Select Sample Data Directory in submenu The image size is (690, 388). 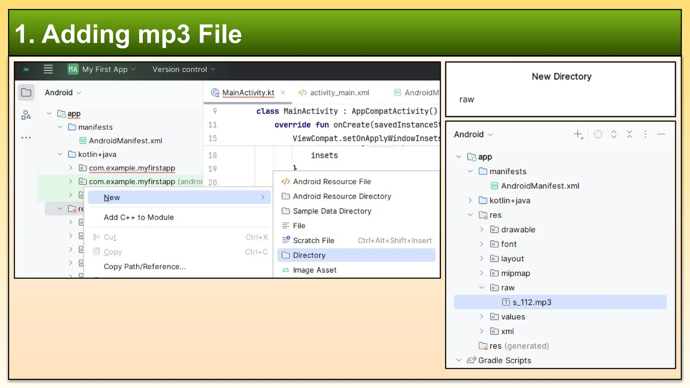(x=332, y=211)
